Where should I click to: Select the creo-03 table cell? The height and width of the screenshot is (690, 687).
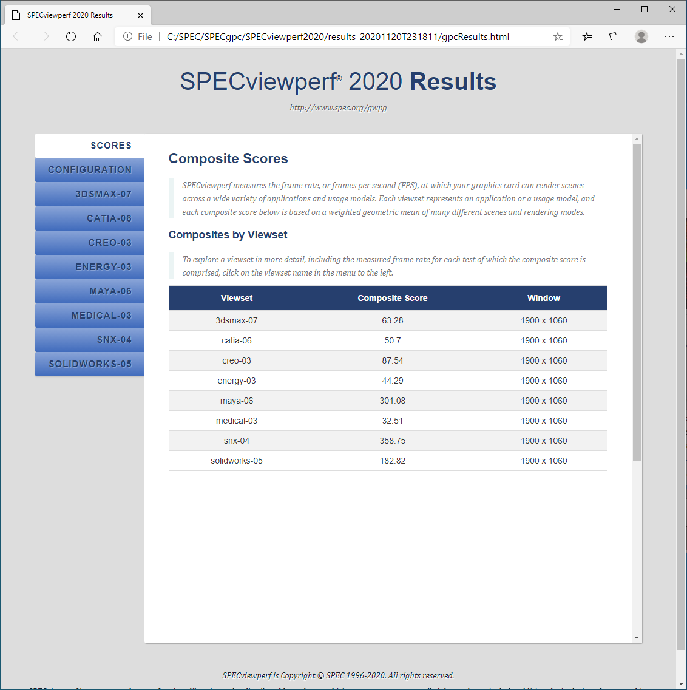pyautogui.click(x=237, y=360)
